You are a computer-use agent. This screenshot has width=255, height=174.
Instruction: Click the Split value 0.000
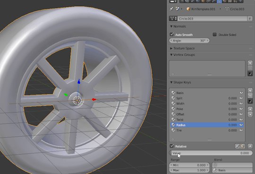click(232, 98)
